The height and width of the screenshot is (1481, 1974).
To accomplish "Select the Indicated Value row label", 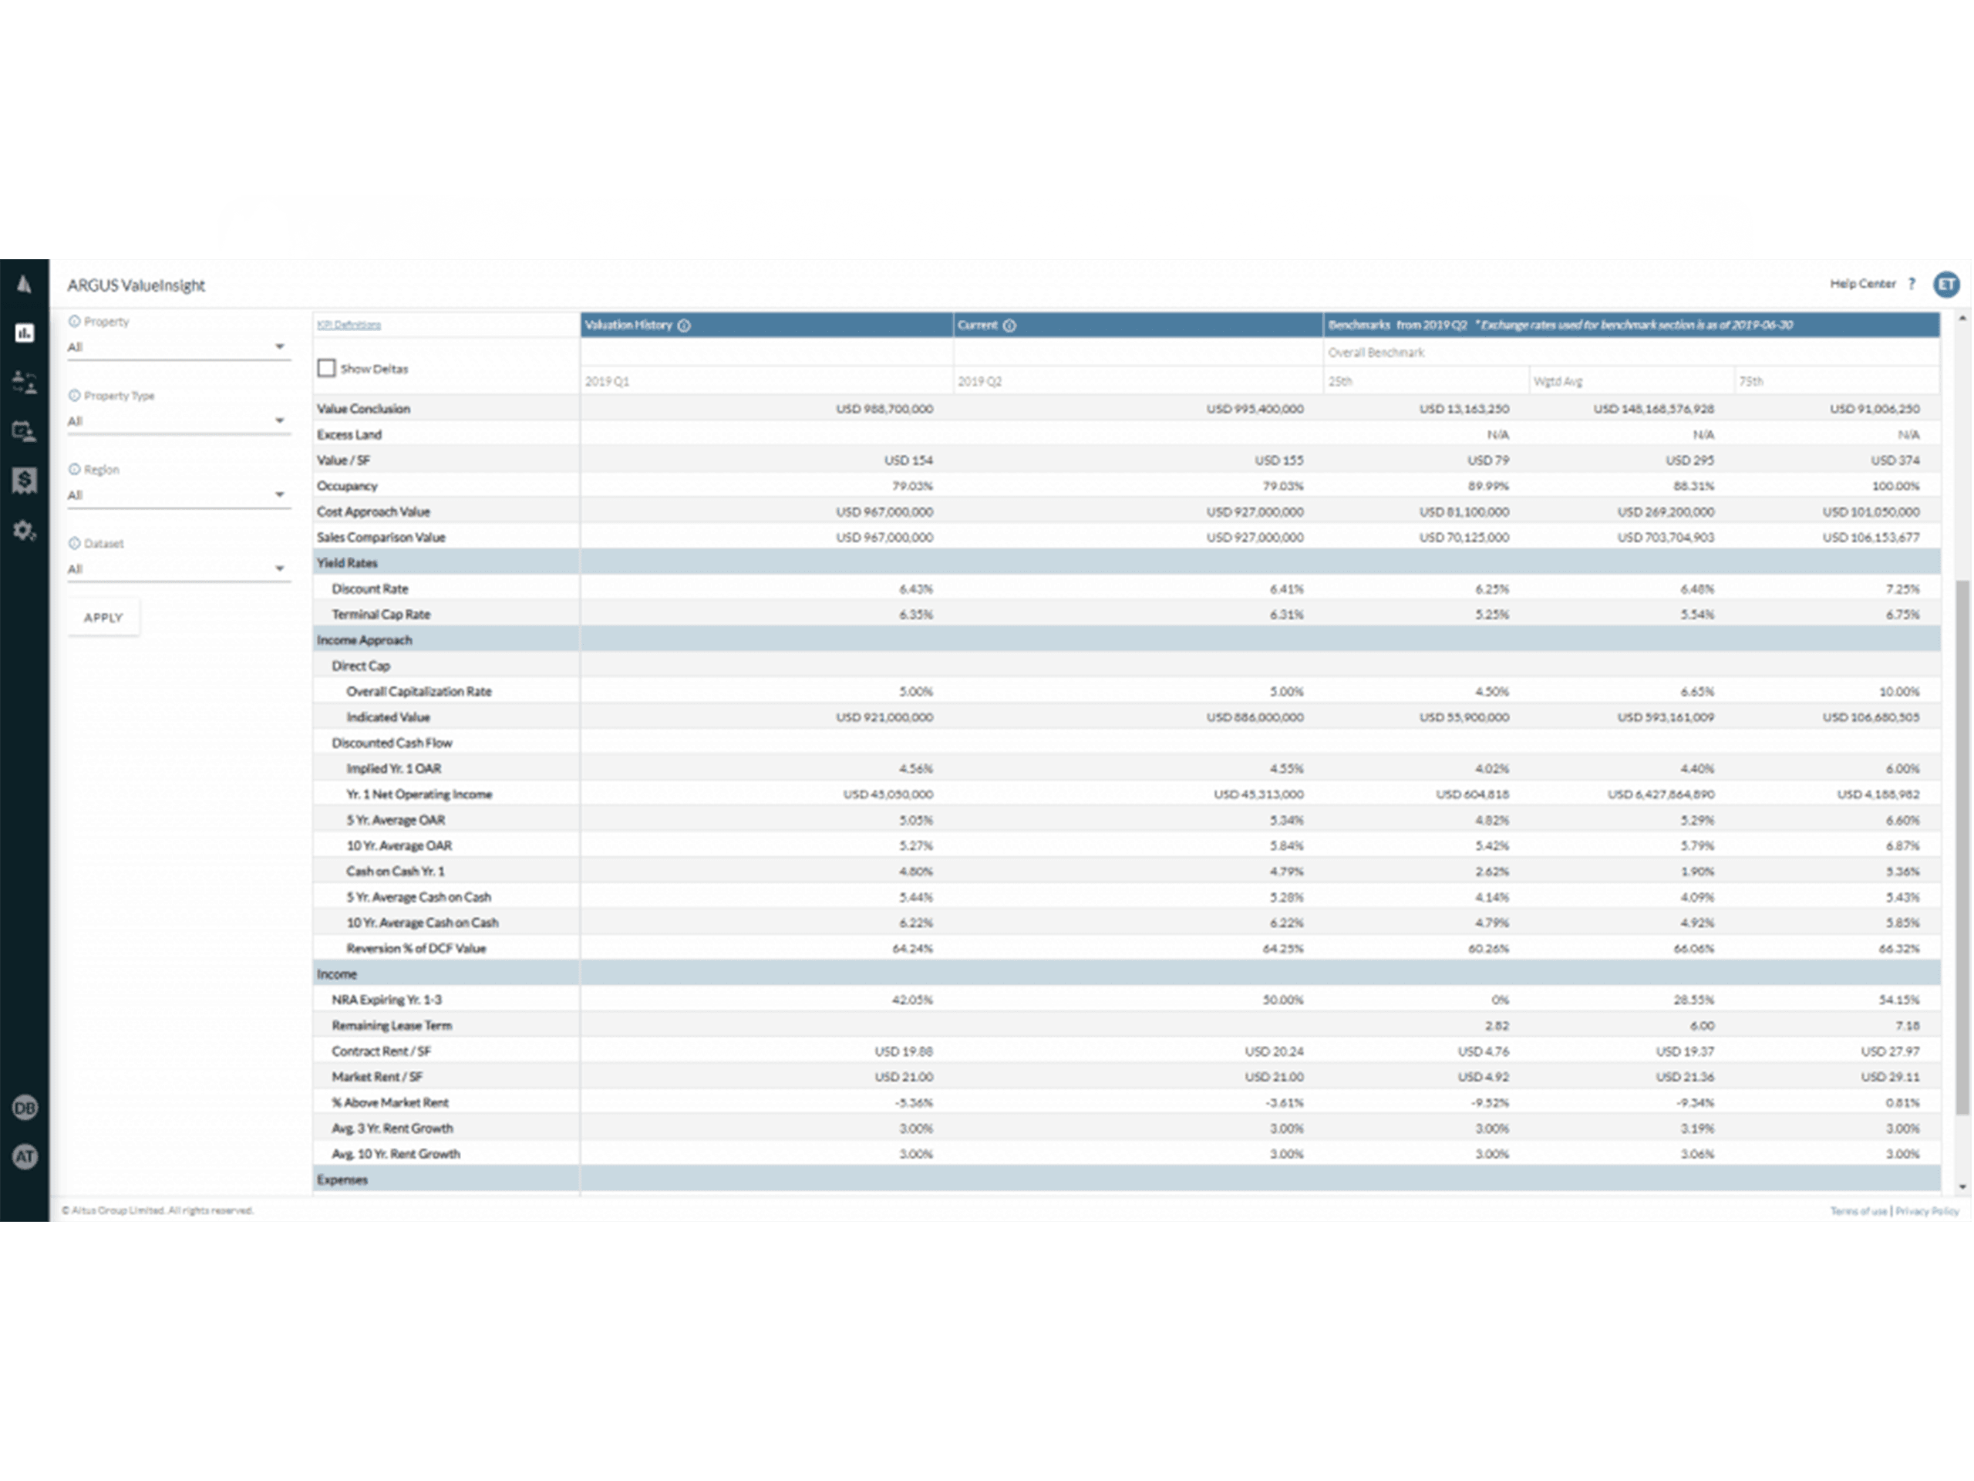I will 388,717.
